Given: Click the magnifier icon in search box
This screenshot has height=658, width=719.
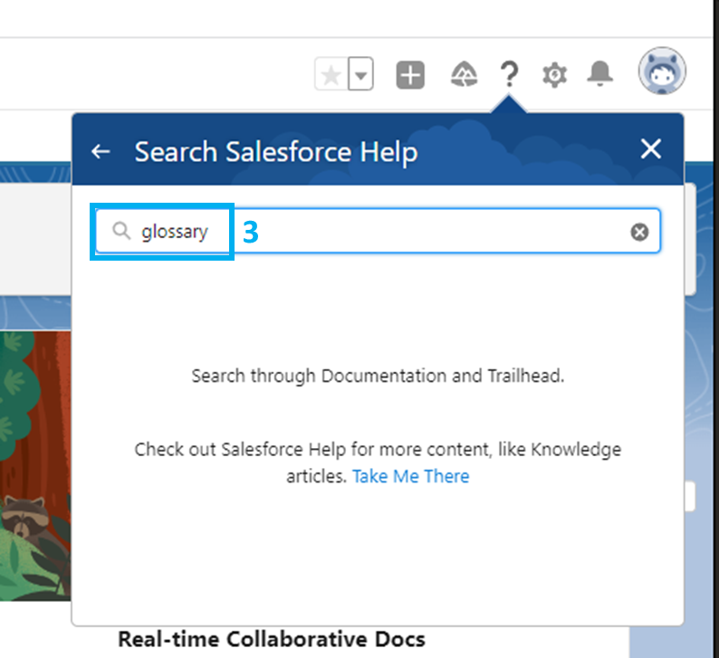Looking at the screenshot, I should pyautogui.click(x=121, y=231).
